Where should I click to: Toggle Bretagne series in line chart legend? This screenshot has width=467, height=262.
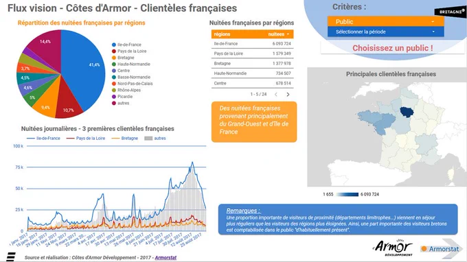click(124, 139)
